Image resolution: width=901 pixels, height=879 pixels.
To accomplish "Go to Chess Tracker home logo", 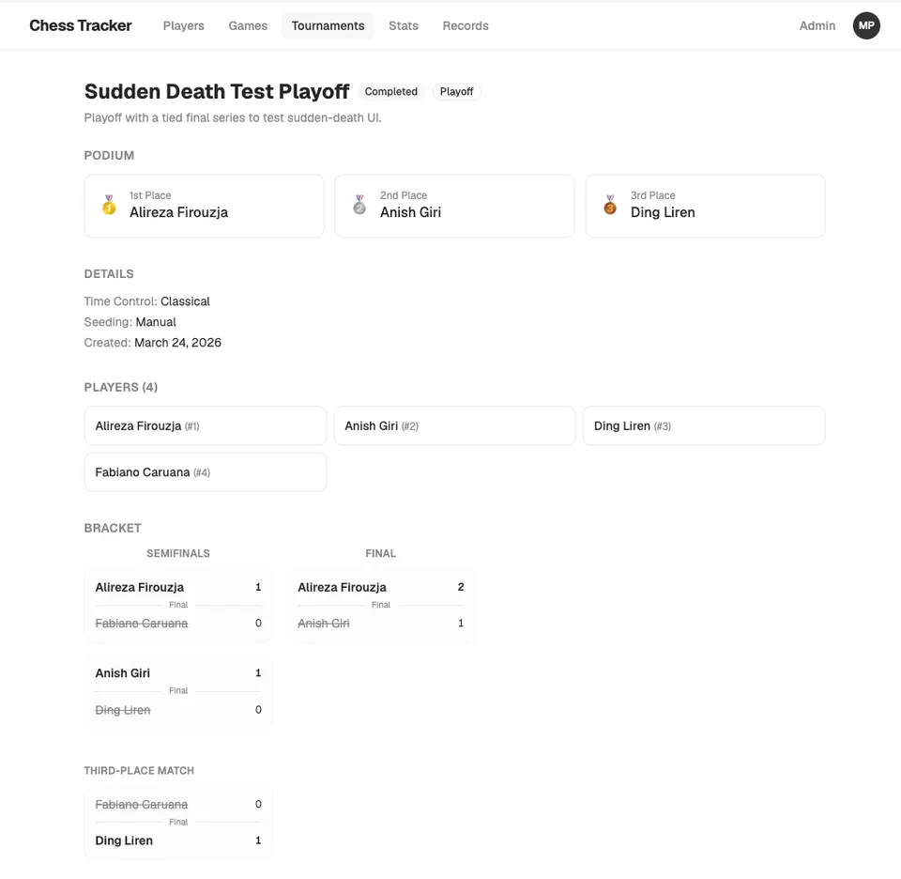I will (x=81, y=25).
